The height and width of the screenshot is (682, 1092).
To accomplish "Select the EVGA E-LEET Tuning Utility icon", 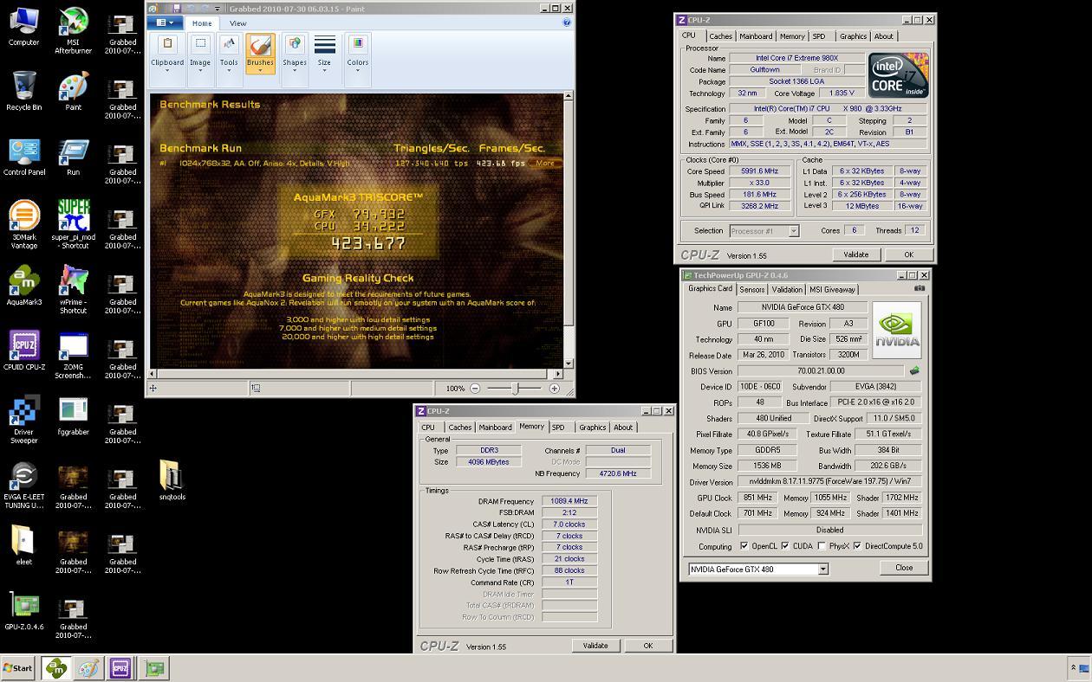I will coord(23,484).
